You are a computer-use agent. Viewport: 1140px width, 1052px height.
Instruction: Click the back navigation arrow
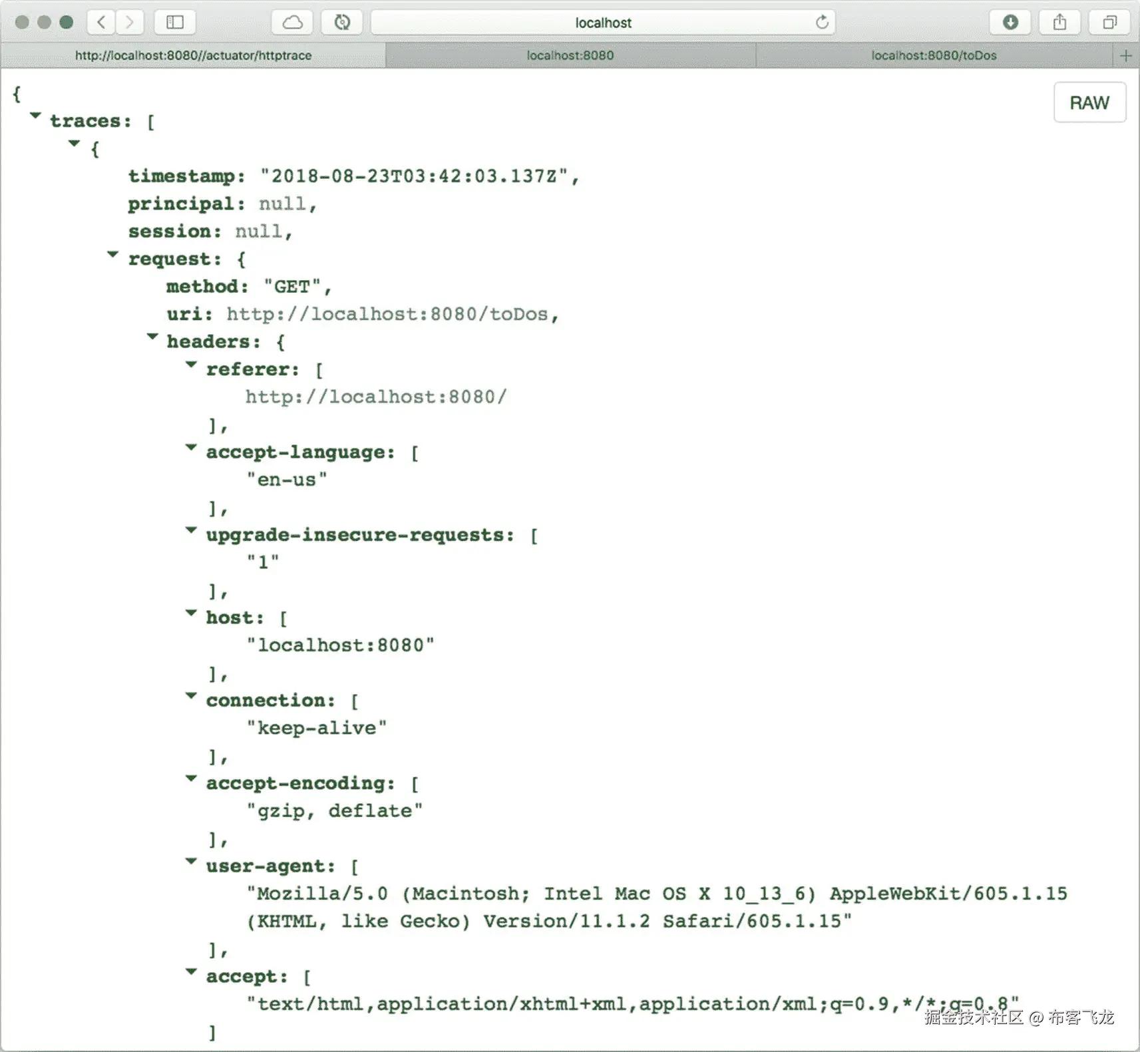click(x=100, y=22)
